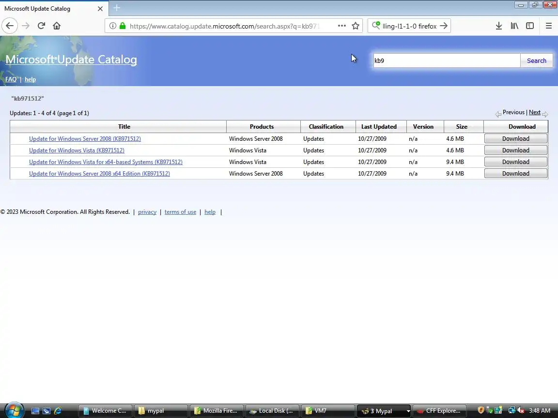Open the terms of use footer link

point(180,212)
